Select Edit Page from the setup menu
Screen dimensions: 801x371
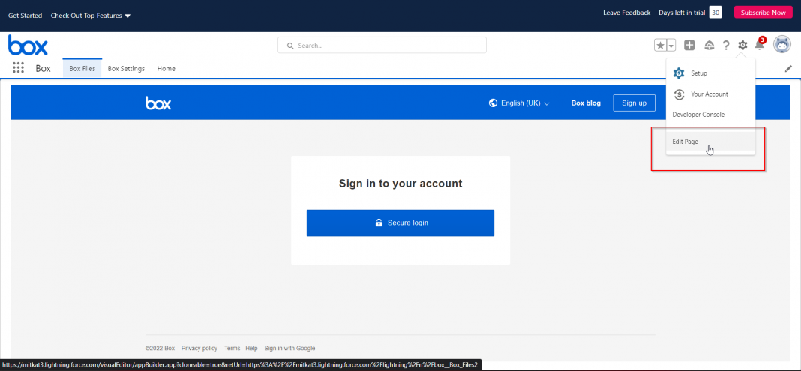point(685,142)
